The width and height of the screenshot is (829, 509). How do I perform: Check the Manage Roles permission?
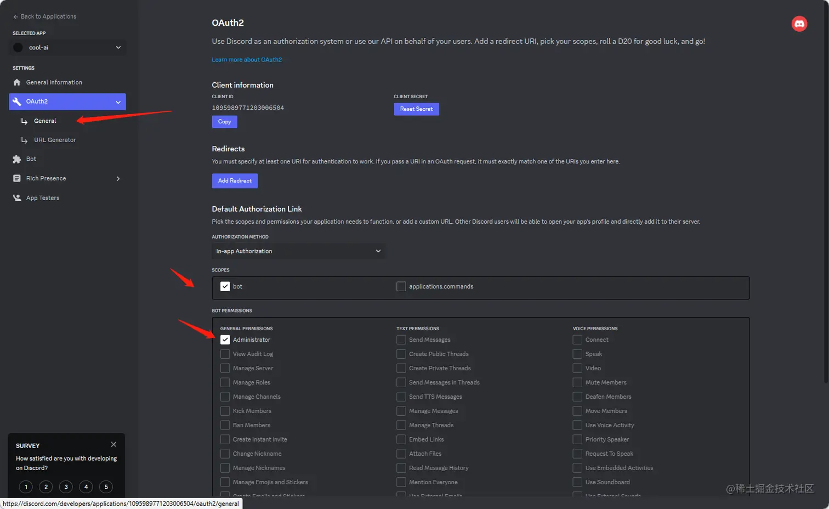(x=225, y=382)
